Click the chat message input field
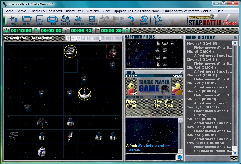 tap(150, 157)
